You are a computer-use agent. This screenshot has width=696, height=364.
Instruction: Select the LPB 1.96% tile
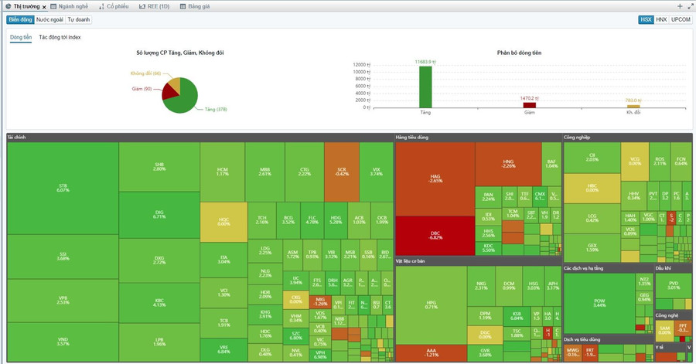pos(159,342)
